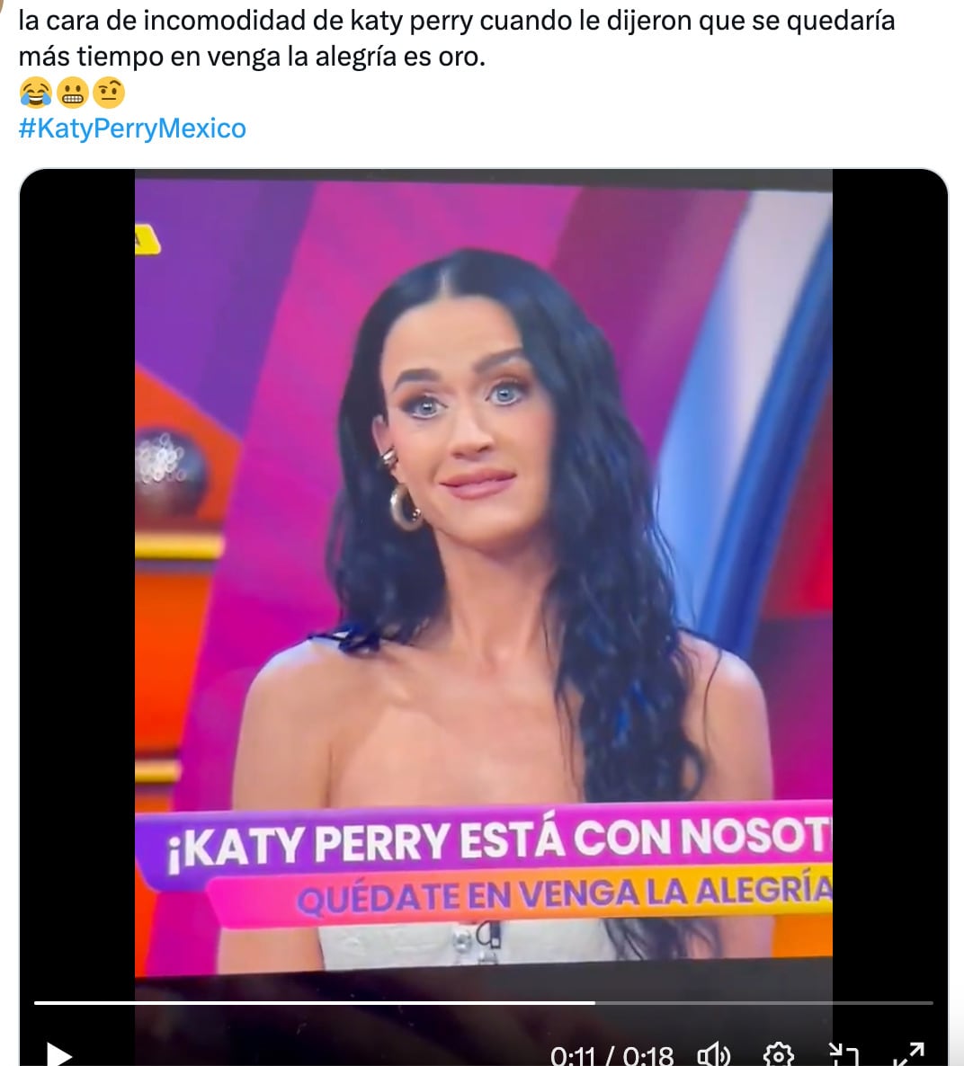
Task: Click the played part of progress bar
Action: coord(315,1003)
